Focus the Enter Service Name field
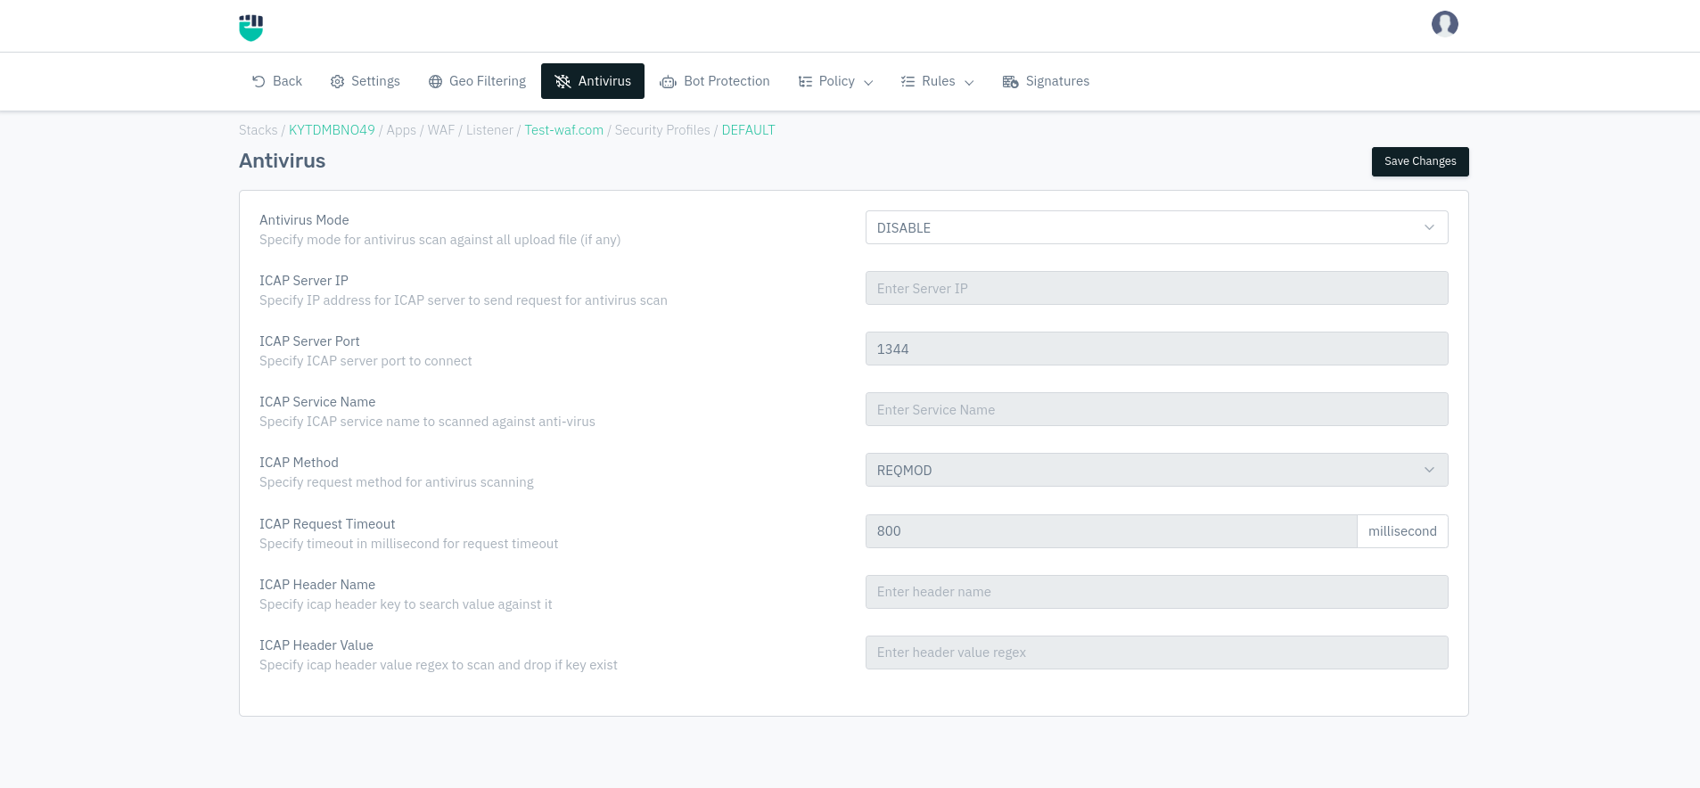Screen dimensions: 1700x788 [1156, 409]
